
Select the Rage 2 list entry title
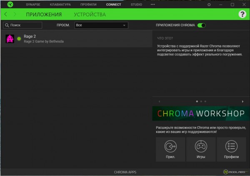tap(30, 36)
